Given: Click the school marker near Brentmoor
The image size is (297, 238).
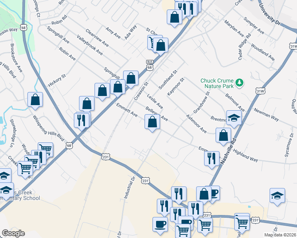Looking at the screenshot, I should (x=234, y=119).
